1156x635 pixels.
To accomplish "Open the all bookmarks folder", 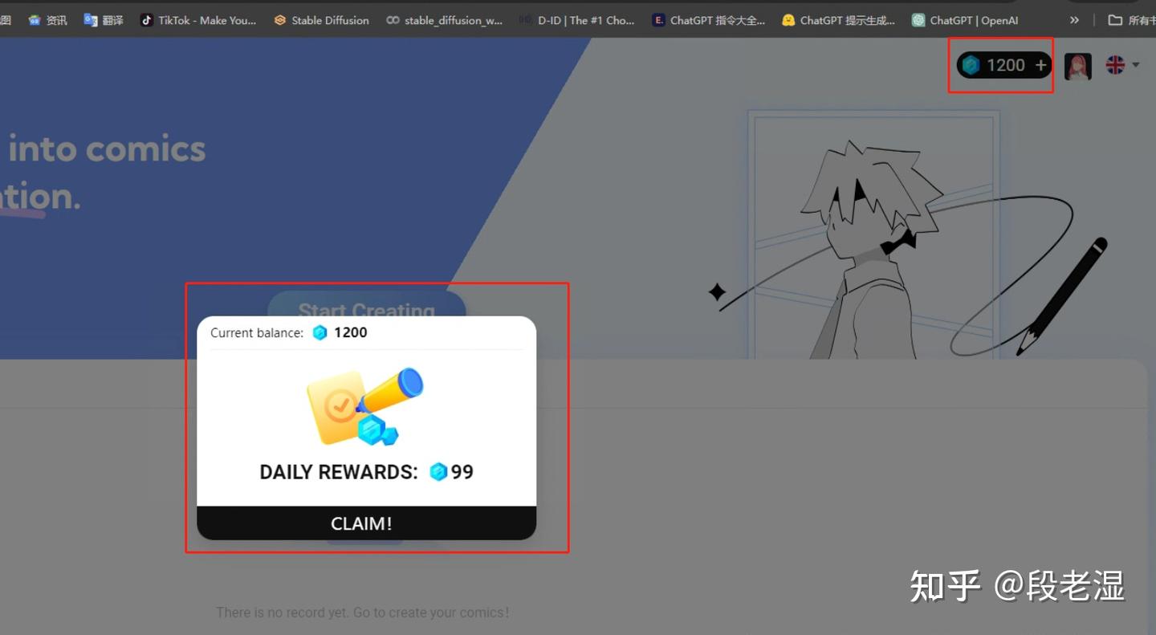I will point(1131,20).
